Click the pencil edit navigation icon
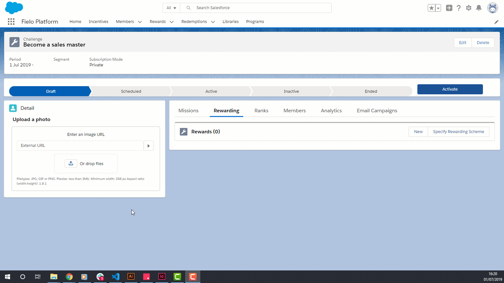 [496, 22]
